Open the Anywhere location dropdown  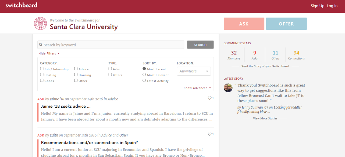(x=194, y=71)
